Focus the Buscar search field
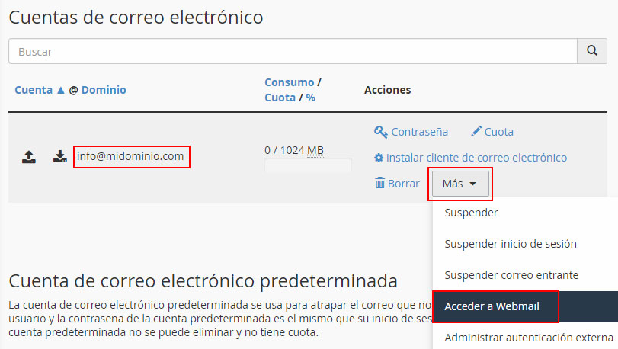The image size is (618, 349). pyautogui.click(x=293, y=52)
